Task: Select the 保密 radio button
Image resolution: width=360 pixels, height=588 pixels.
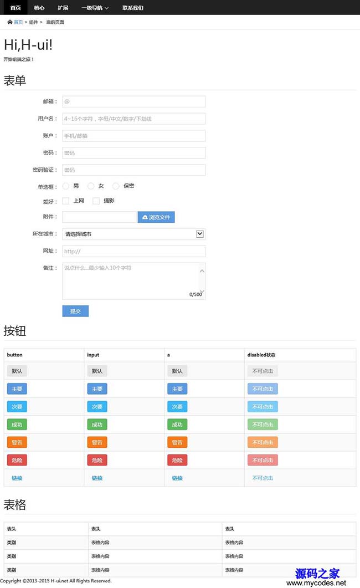Action: (x=116, y=186)
